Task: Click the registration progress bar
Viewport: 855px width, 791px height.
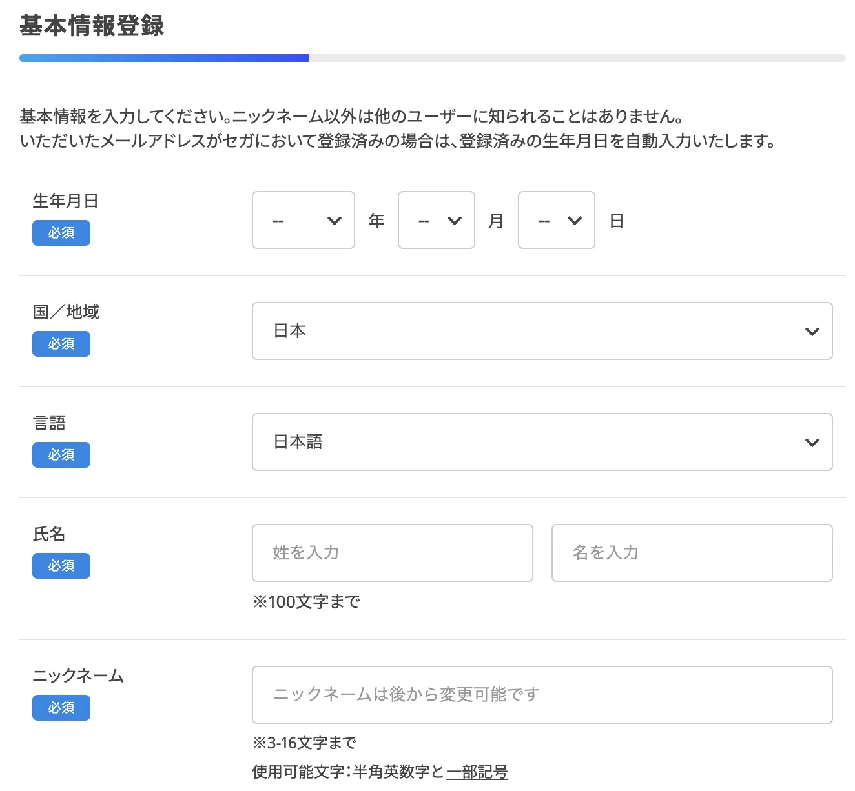Action: 426,57
